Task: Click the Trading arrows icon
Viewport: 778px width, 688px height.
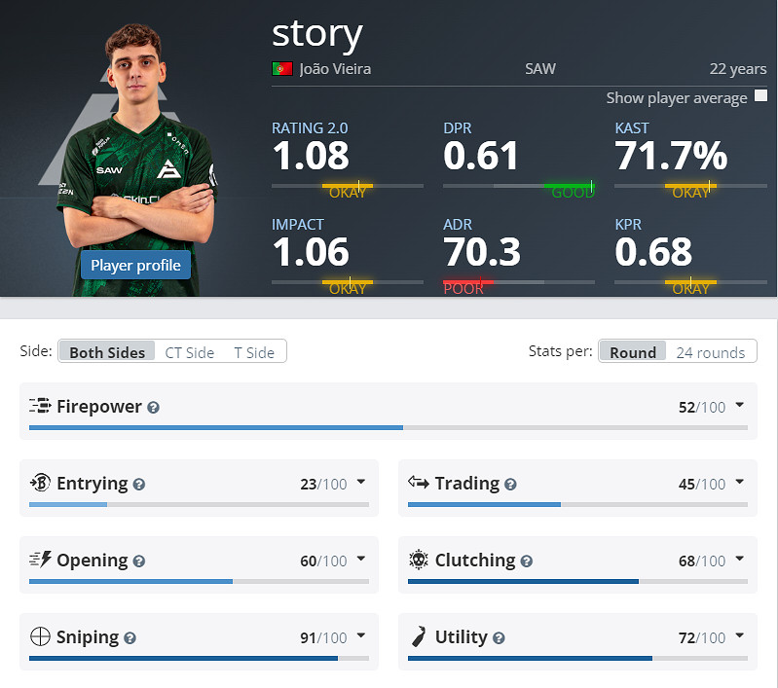Action: (x=419, y=483)
